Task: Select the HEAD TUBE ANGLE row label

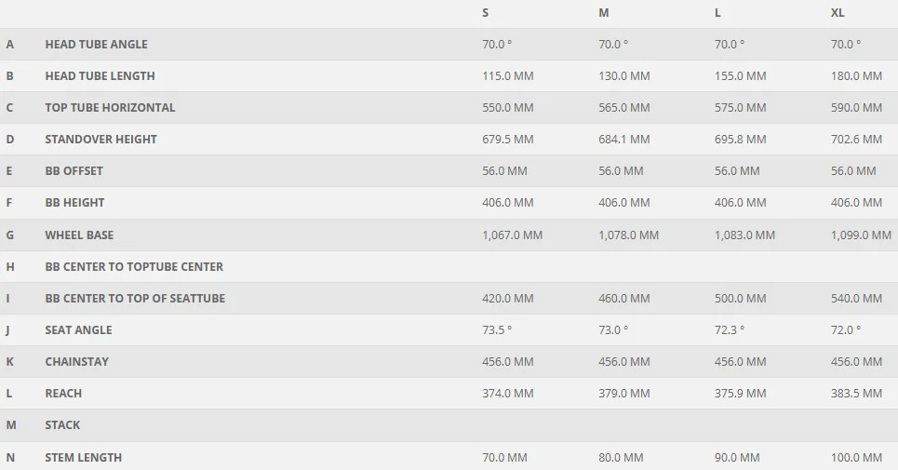Action: tap(96, 44)
